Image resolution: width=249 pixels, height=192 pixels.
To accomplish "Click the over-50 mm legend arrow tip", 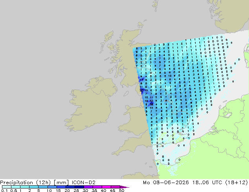I will (x=124, y=187).
